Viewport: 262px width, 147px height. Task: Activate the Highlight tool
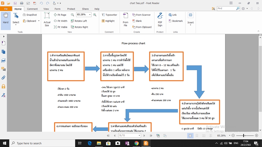tap(108, 21)
